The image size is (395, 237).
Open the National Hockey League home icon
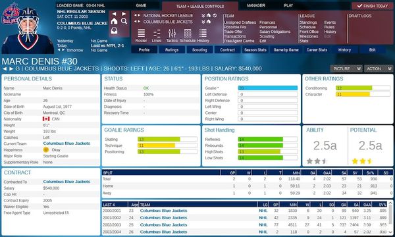pos(209,15)
